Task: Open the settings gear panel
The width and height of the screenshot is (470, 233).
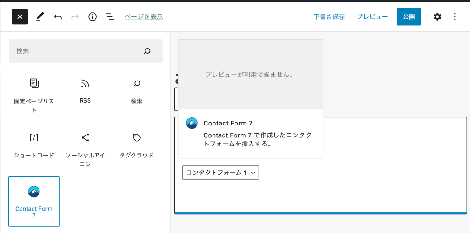Action: [x=437, y=17]
